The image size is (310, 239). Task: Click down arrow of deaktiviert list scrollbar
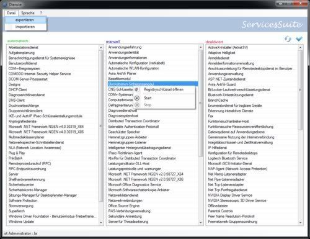tap(300, 223)
